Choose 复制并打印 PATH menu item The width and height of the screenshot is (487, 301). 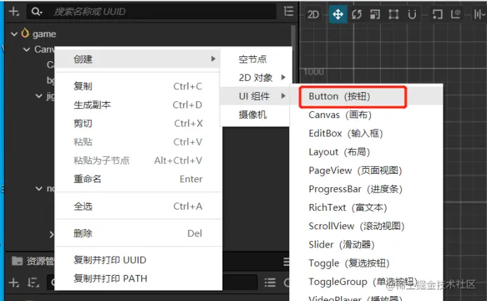(138, 278)
